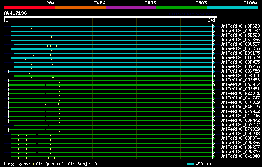
Task: Click the cyan 50char scale bar
Action: (190, 164)
